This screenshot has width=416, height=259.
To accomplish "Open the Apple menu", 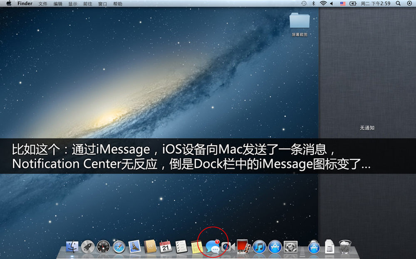I will click(9, 3).
